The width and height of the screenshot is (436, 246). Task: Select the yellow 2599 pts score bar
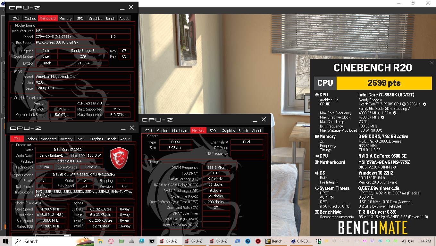[x=384, y=83]
